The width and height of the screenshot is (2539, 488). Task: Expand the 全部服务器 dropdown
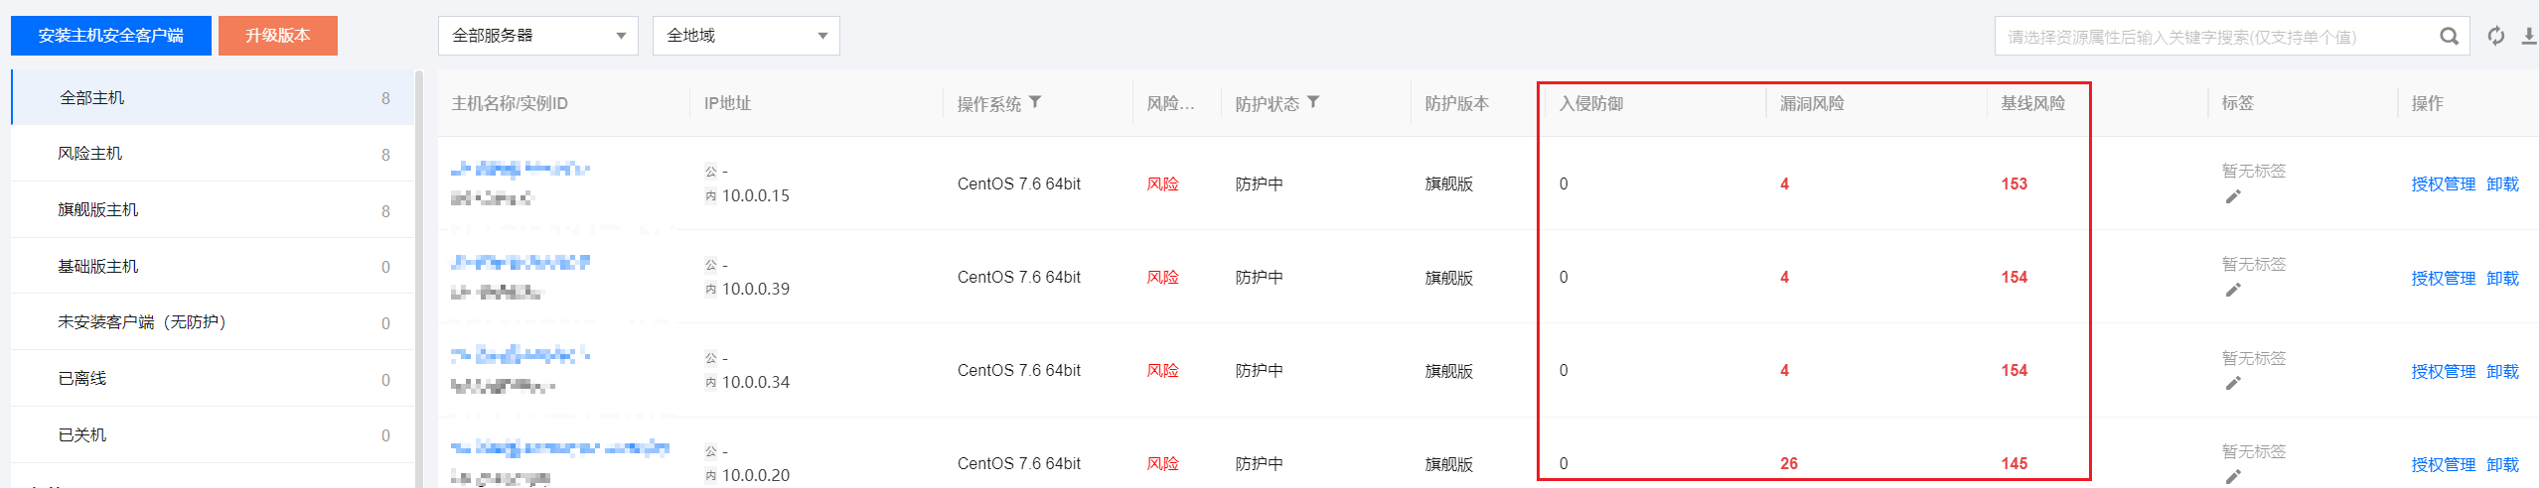click(538, 36)
